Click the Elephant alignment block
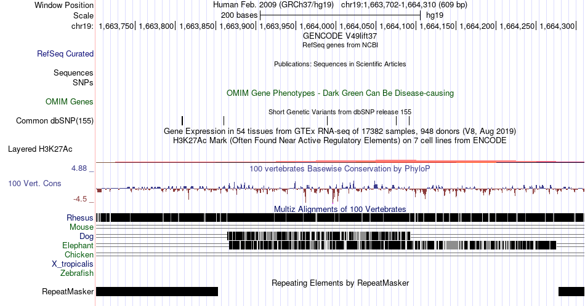This screenshot has height=306, width=585. (392, 245)
